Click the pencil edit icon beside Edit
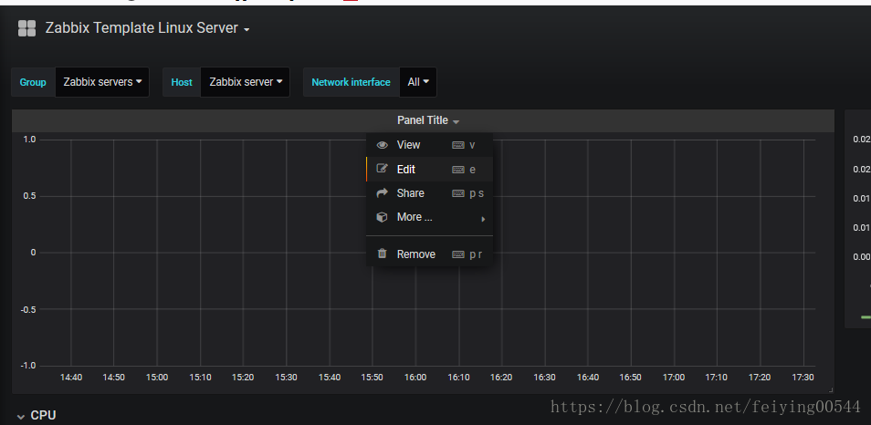The image size is (871, 425). (x=382, y=168)
